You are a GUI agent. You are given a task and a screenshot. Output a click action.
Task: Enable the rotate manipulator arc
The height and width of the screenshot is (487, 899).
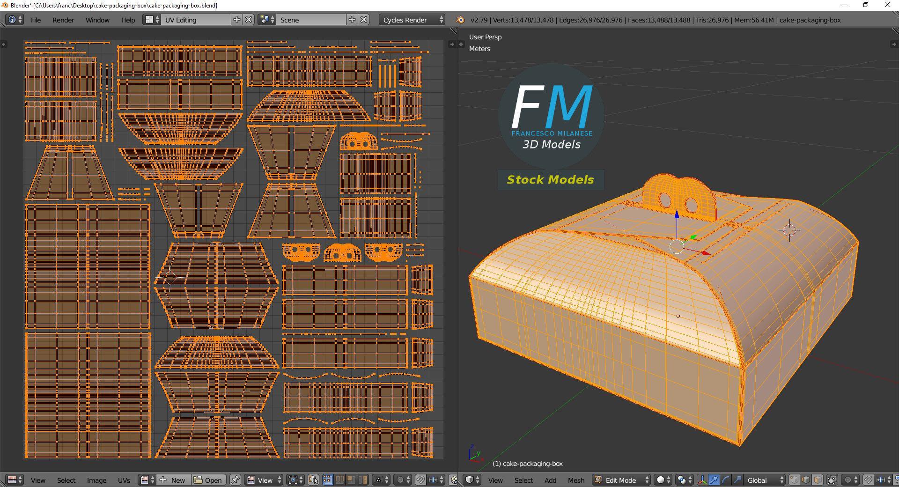[x=726, y=480]
